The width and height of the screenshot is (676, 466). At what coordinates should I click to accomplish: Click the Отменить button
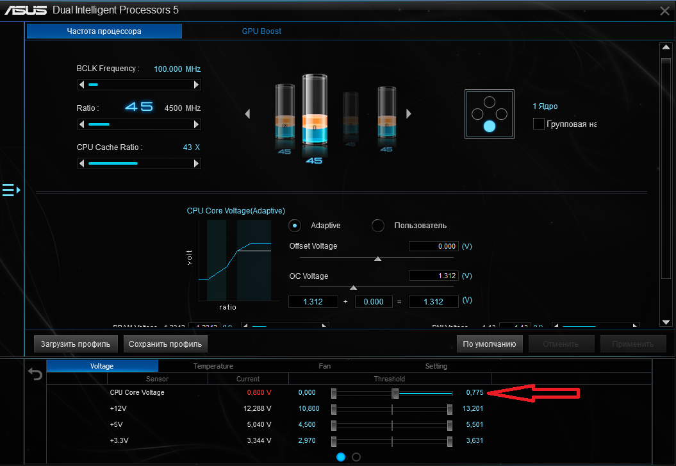point(561,344)
